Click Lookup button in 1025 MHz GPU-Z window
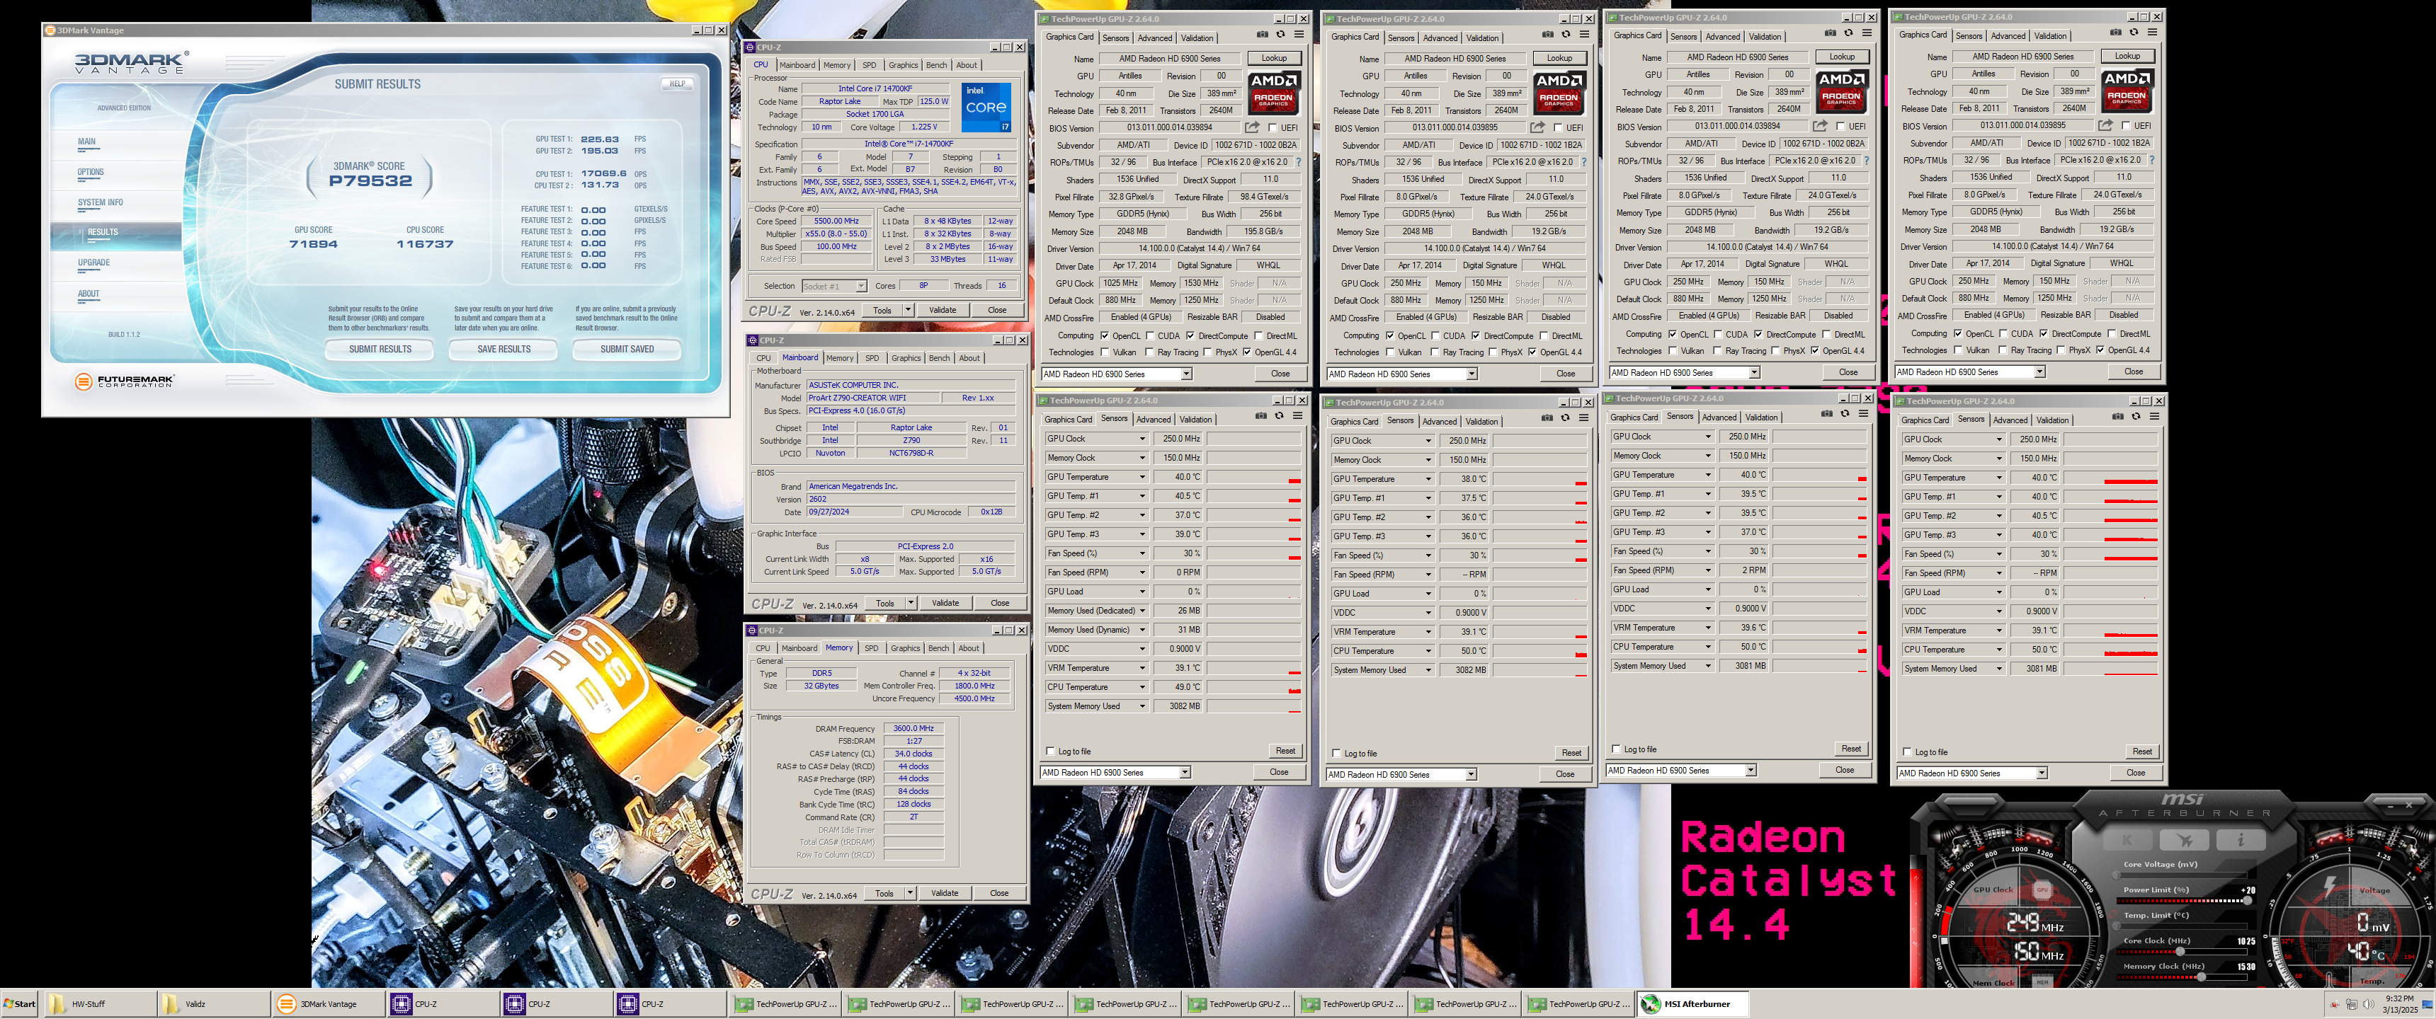This screenshot has height=1019, width=2436. 1274,57
